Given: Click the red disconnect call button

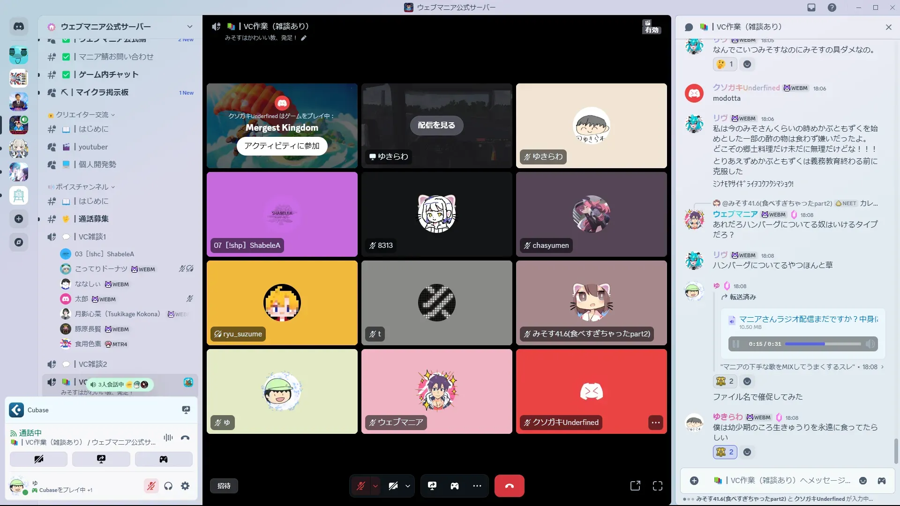Looking at the screenshot, I should pos(509,486).
